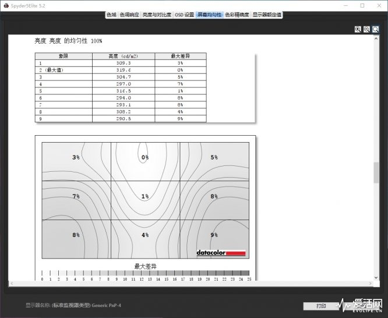388x318 pixels.
Task: Click the 8% difference cell in table row 6
Action: [x=181, y=98]
